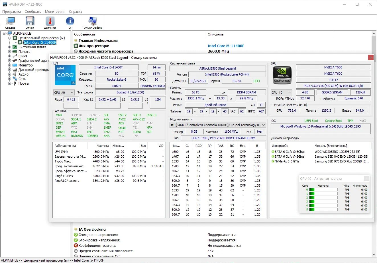The width and height of the screenshot is (377, 263).
Task: Select Intel Core i5-11400F tree item
Action: (40, 43)
